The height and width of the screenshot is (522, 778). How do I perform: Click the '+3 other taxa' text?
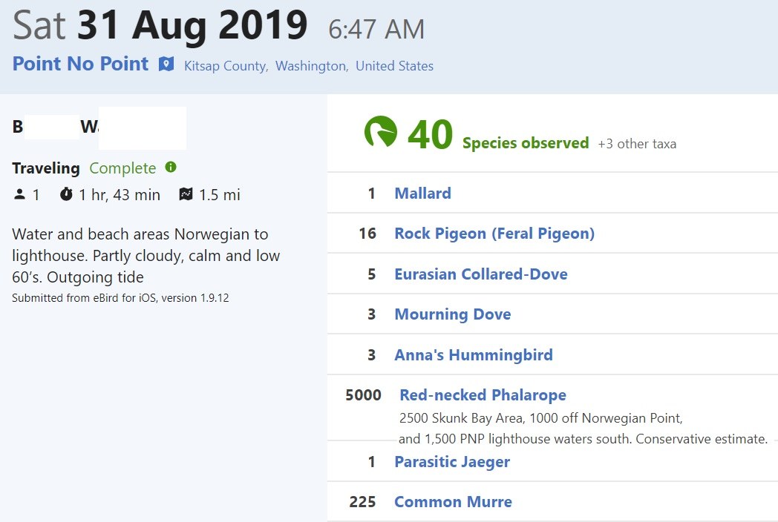(637, 144)
